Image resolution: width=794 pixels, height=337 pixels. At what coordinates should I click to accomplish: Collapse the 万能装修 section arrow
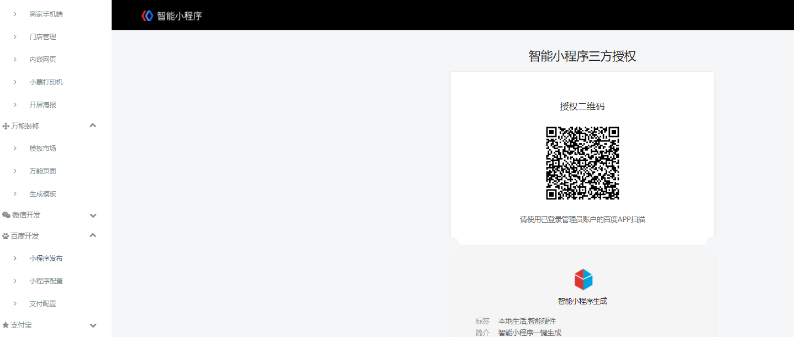93,125
